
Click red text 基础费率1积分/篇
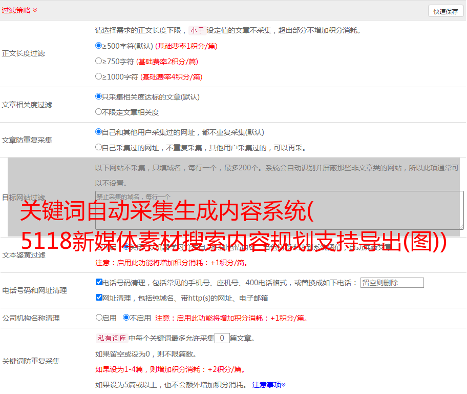tap(186, 46)
